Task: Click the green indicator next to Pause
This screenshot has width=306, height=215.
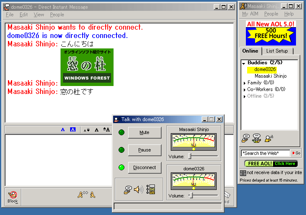Action: [x=121, y=150]
